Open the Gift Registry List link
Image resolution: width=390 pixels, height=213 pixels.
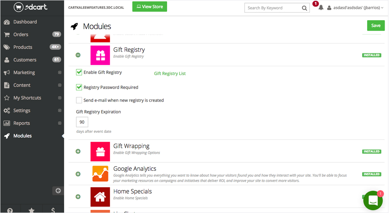170,74
